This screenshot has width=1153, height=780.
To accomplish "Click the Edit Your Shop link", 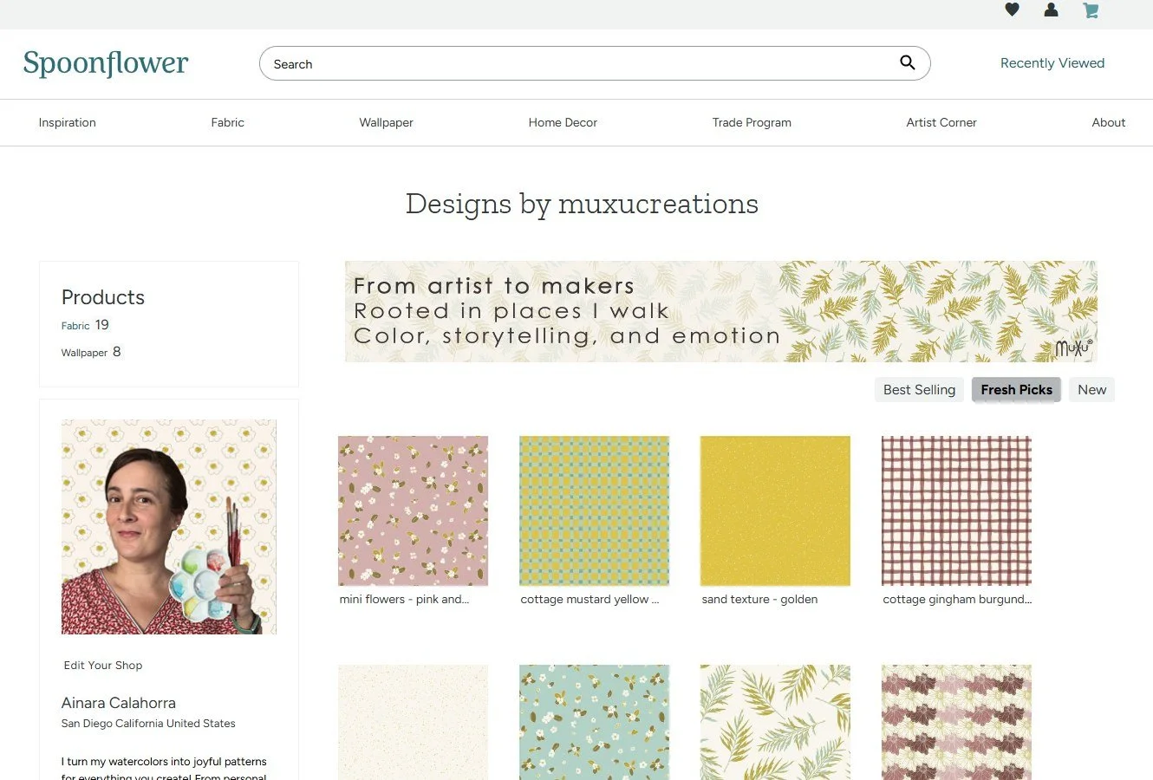I will coord(102,665).
